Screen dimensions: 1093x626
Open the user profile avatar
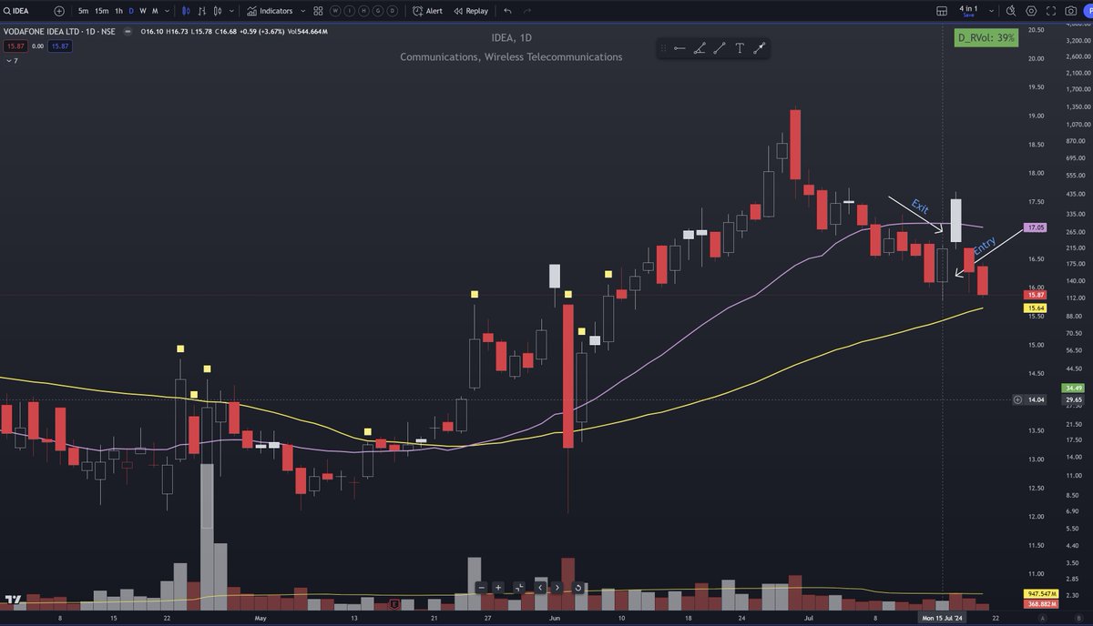(1088, 11)
